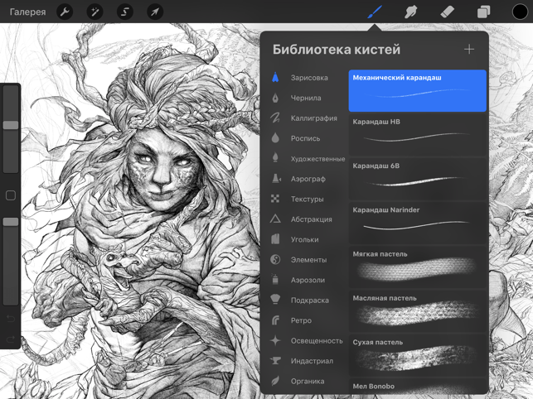Select the Мел Bonobo brush
Screen dimensions: 533x399
pyautogui.click(x=418, y=387)
